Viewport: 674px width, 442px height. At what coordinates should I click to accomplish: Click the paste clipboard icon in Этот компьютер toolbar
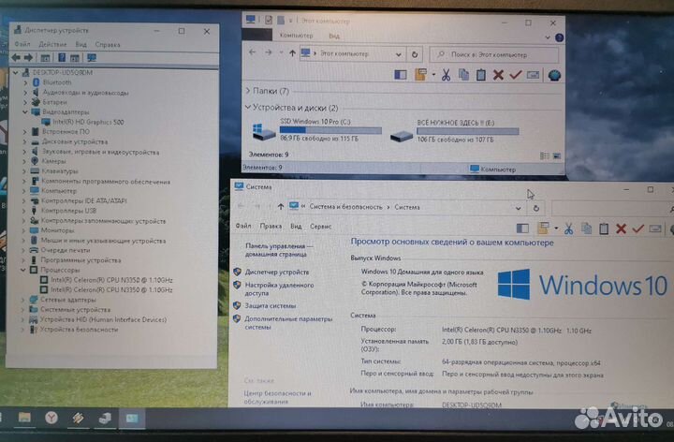(x=481, y=75)
